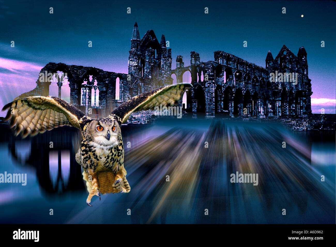This screenshot has height=247, width=336.
Task: Click the www.alamy.com text
Action: tap(306, 238)
